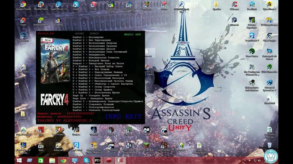Select the Photoshop desktop icon
The height and width of the screenshot is (164, 293).
(x=23, y=36)
